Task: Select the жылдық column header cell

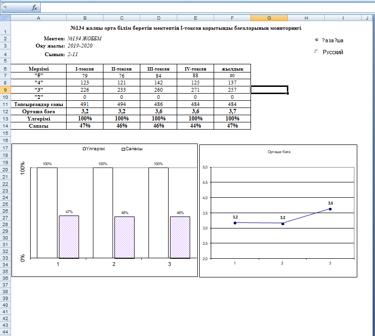Action: coord(232,69)
